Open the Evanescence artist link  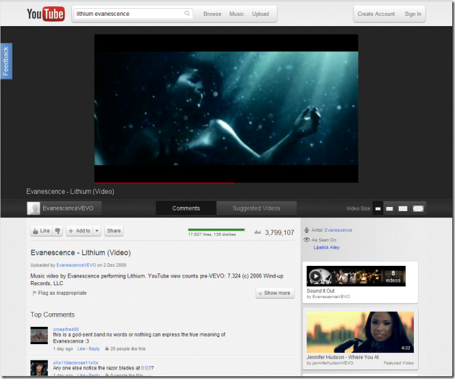click(x=338, y=230)
